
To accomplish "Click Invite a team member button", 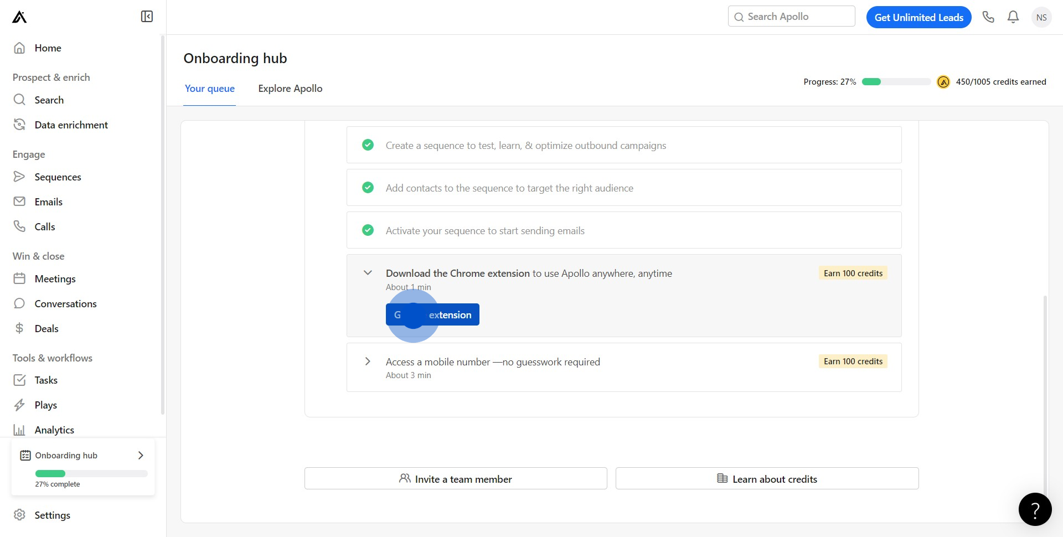I will [x=455, y=479].
